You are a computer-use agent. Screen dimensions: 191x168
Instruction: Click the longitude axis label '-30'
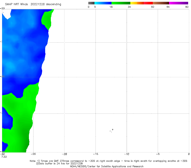click(3, 154)
